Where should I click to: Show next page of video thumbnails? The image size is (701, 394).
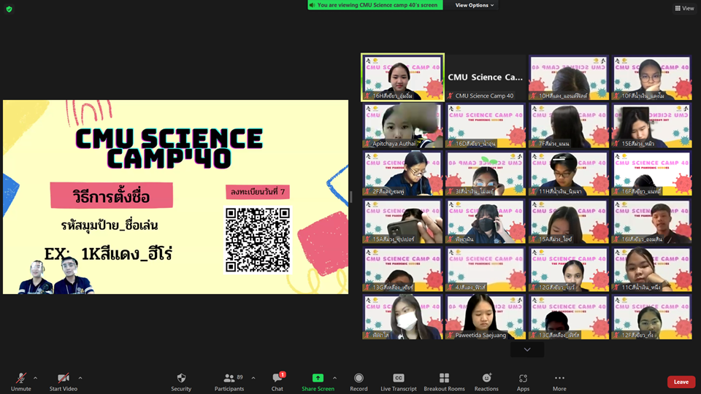tap(526, 349)
